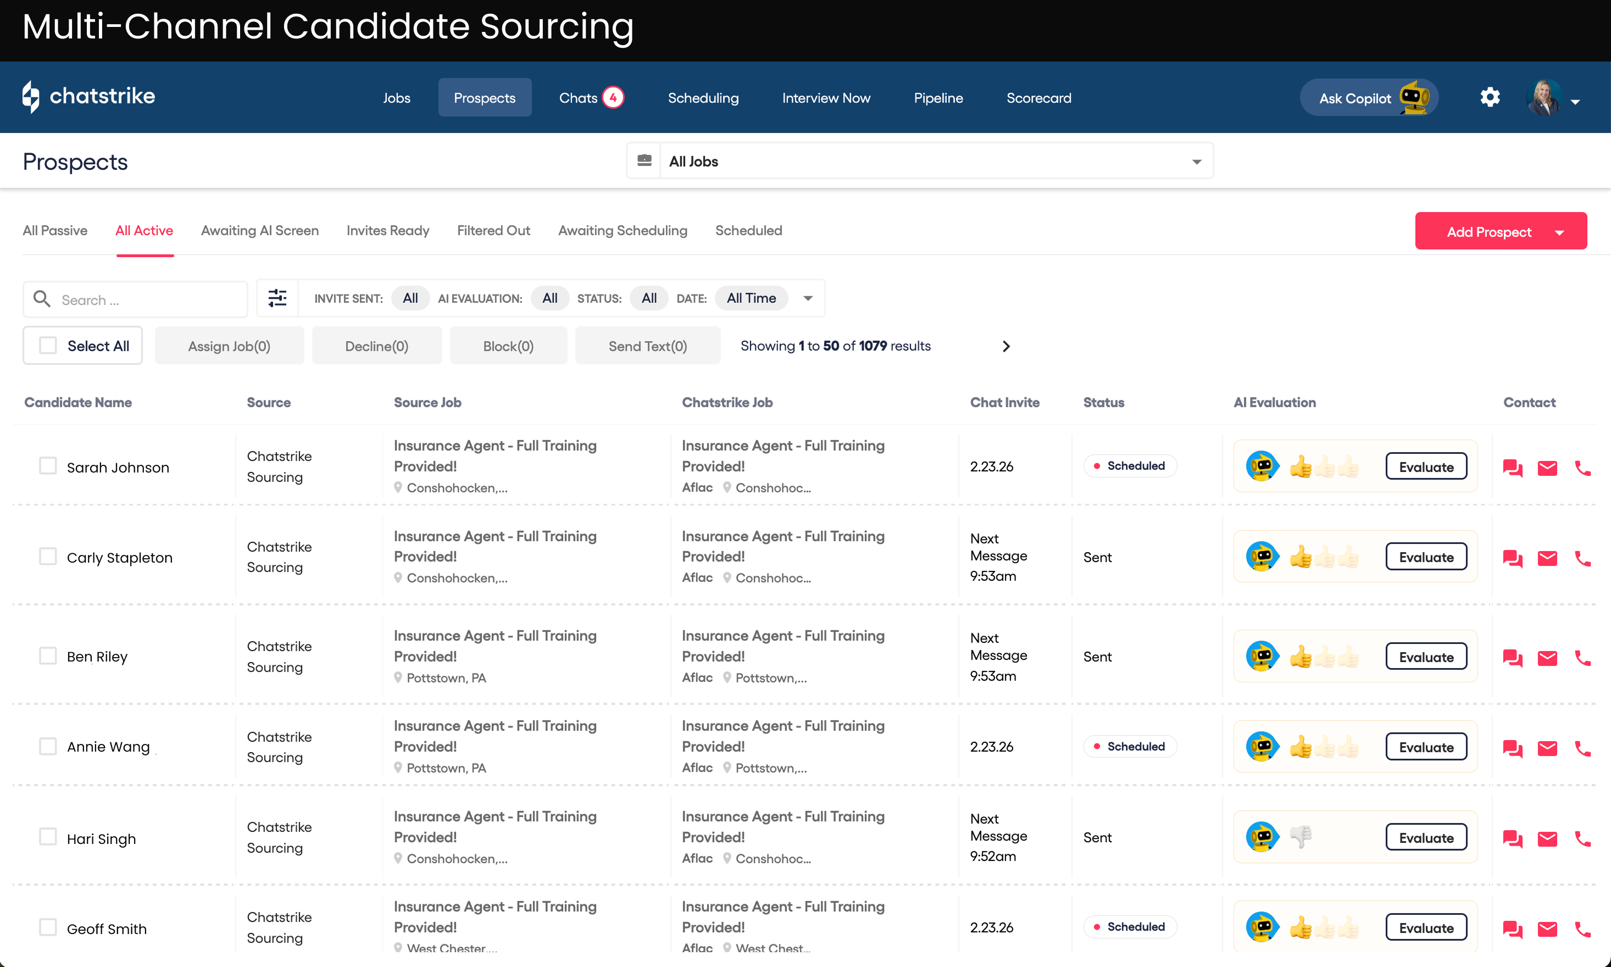Open the Pipeline nav item
The width and height of the screenshot is (1611, 967).
point(937,98)
